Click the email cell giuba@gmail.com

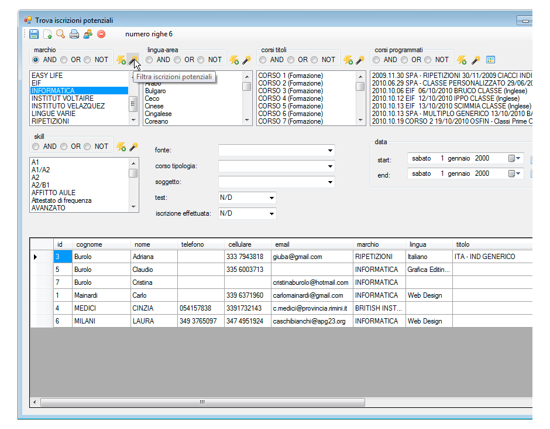(312, 257)
